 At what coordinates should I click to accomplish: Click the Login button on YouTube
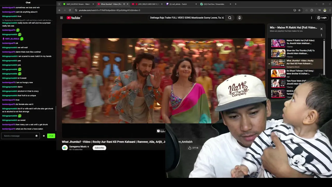click(321, 18)
